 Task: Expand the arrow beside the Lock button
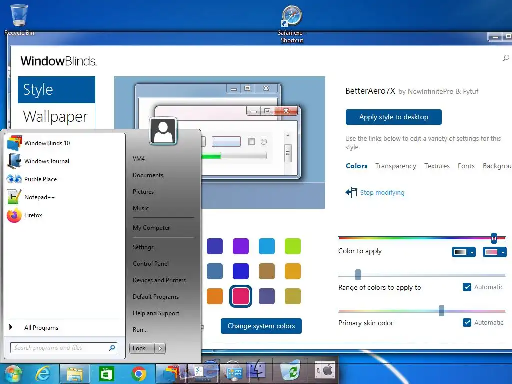pyautogui.click(x=160, y=348)
